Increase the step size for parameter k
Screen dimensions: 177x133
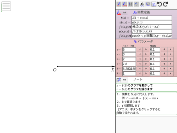pos(170,73)
